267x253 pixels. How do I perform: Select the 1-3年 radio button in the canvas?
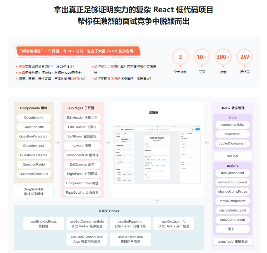[x=152, y=159]
